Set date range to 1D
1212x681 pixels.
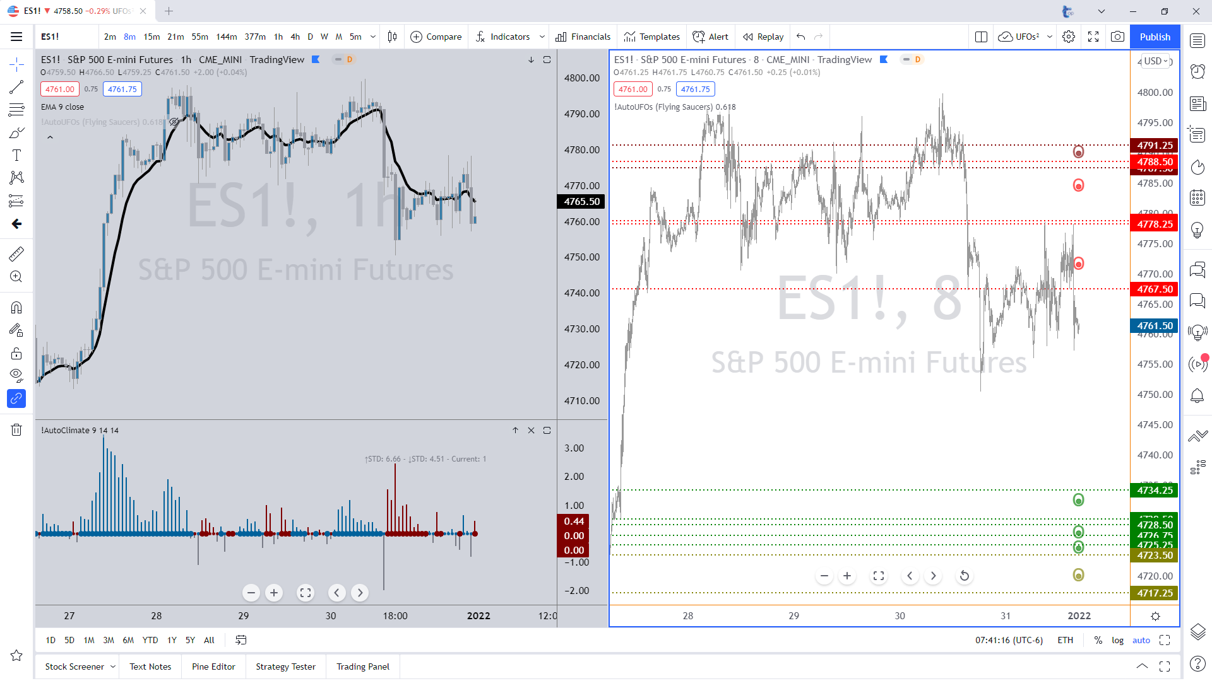(x=50, y=640)
